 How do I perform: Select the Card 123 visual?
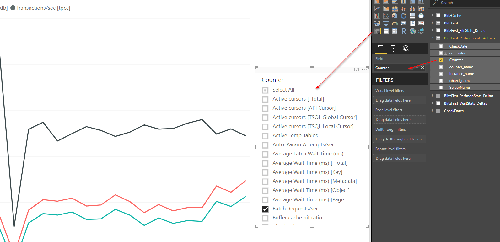click(x=404, y=23)
